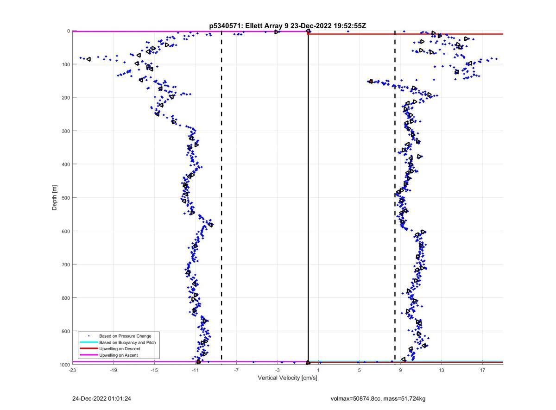The image size is (556, 410).
Task: Click y-axis tick label '900'
Action: [x=66, y=331]
